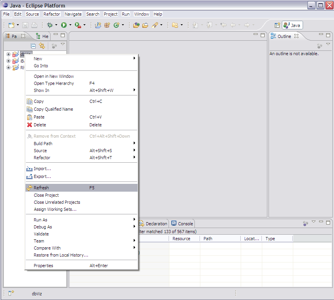The height and width of the screenshot is (300, 334).
Task: Toggle Link with Editor in Package Explorer
Action: (x=42, y=46)
